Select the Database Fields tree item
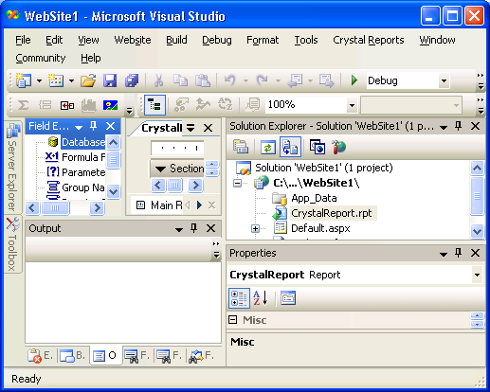This screenshot has height=392, width=490. [83, 142]
